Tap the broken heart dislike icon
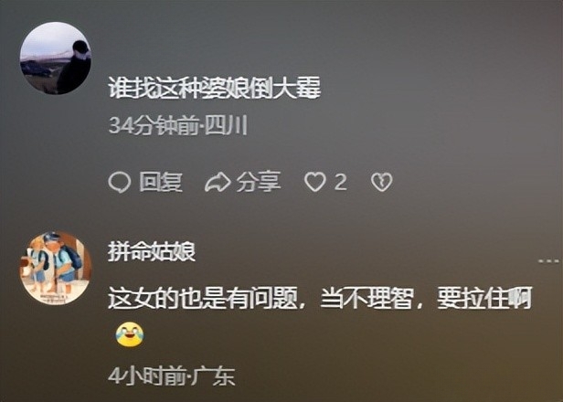This screenshot has height=402, width=563. (x=381, y=182)
